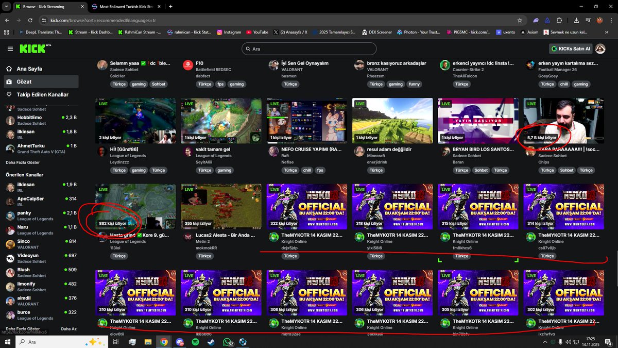Open ApoCalpSer recommended channel
The height and width of the screenshot is (348, 618).
coord(41,201)
